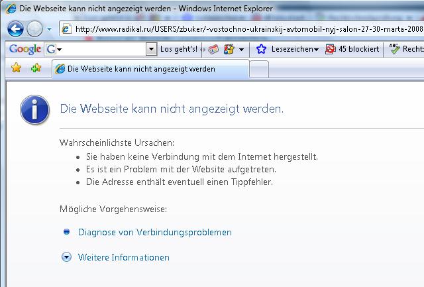
Task: Click the browser Back arrow button
Action: click(x=16, y=29)
